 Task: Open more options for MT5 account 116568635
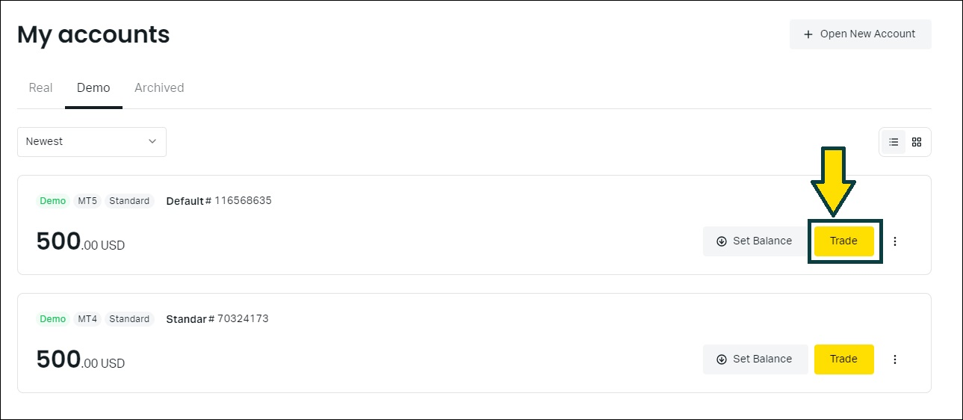click(x=895, y=241)
